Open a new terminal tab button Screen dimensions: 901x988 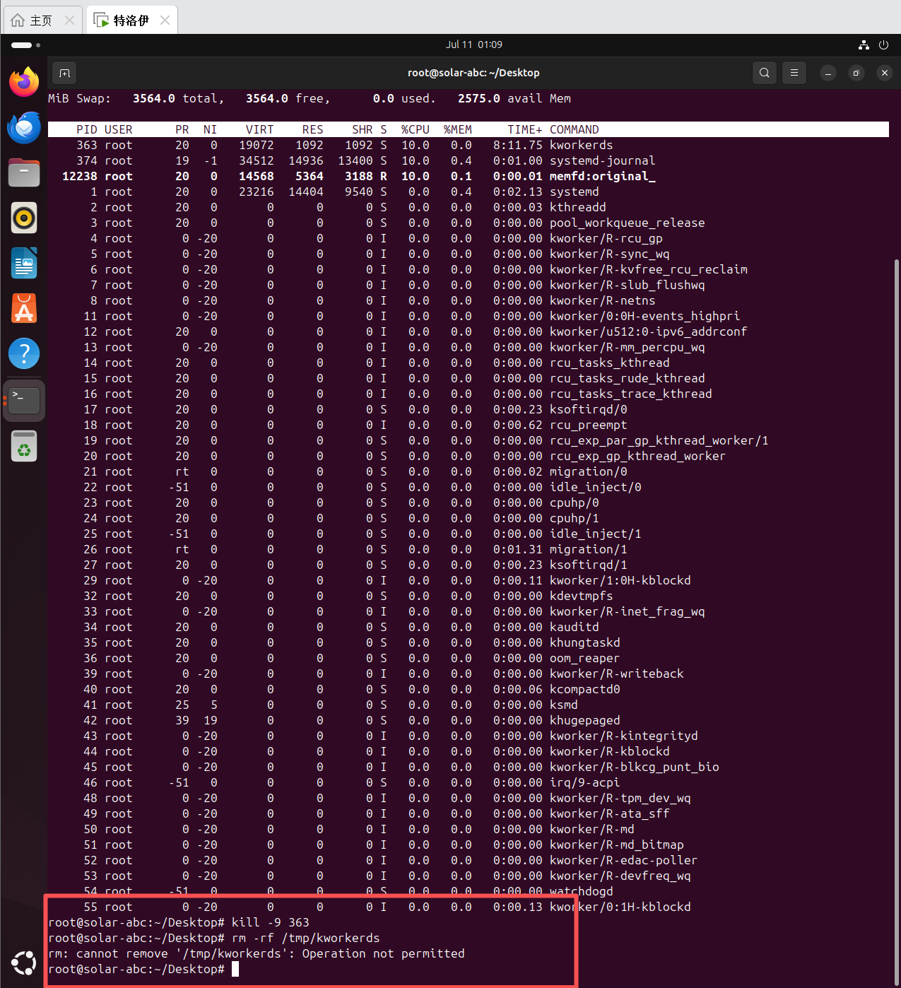tap(64, 73)
